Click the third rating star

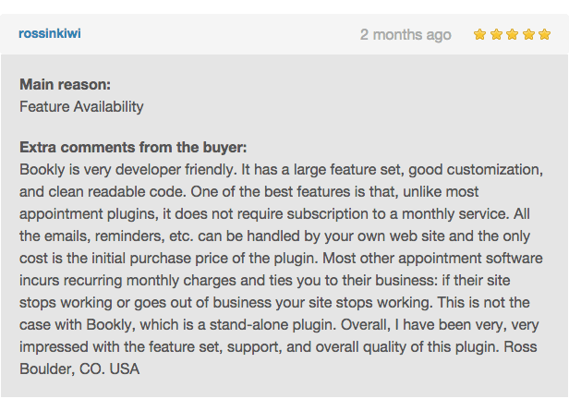[x=513, y=34]
